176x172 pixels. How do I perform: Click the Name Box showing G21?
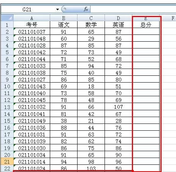(x=27, y=9)
